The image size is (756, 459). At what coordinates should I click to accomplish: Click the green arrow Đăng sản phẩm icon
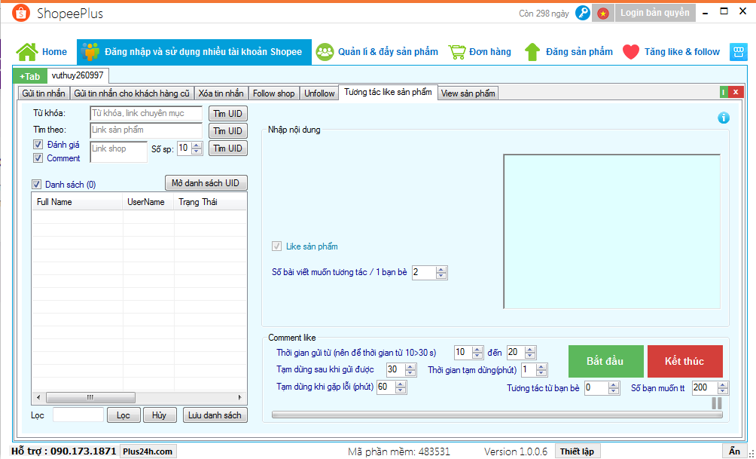click(532, 52)
